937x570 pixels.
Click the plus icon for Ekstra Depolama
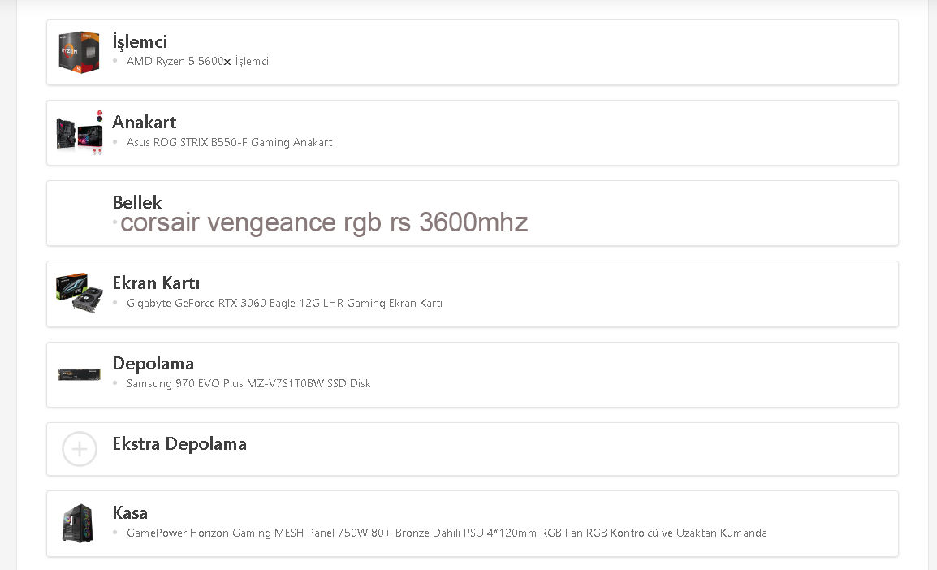pos(80,449)
